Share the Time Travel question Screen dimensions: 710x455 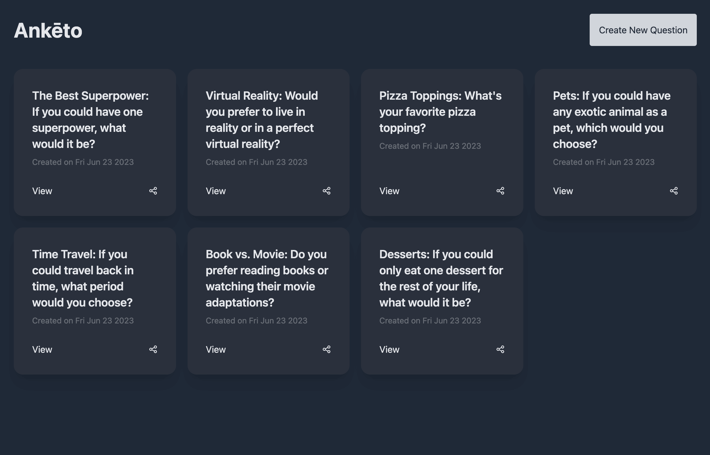[153, 350]
